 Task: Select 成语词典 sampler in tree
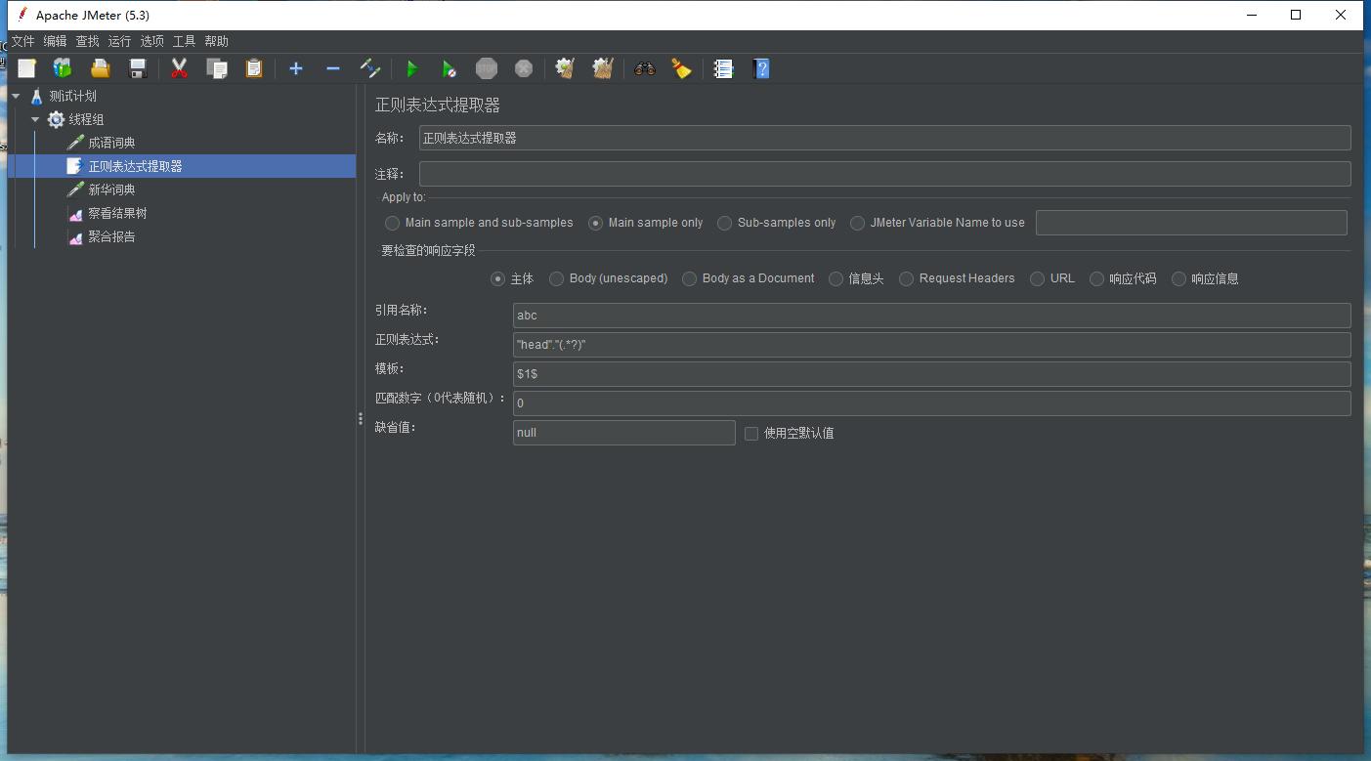pos(111,143)
